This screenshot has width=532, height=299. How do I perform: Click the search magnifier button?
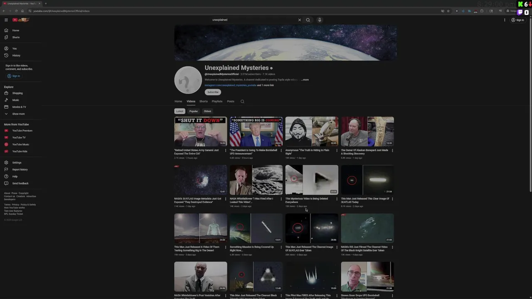[x=308, y=20]
